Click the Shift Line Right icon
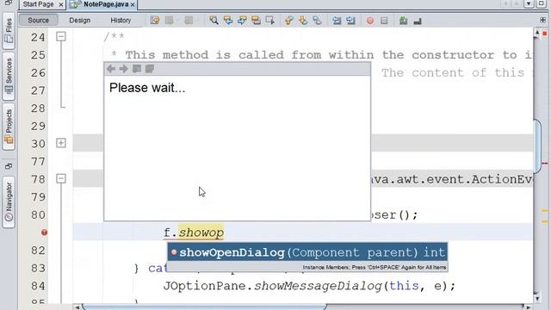Image resolution: width=551 pixels, height=310 pixels. click(x=350, y=21)
